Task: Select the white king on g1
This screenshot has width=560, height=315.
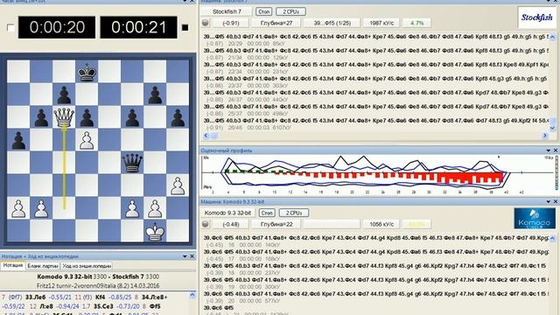Action: (x=155, y=231)
